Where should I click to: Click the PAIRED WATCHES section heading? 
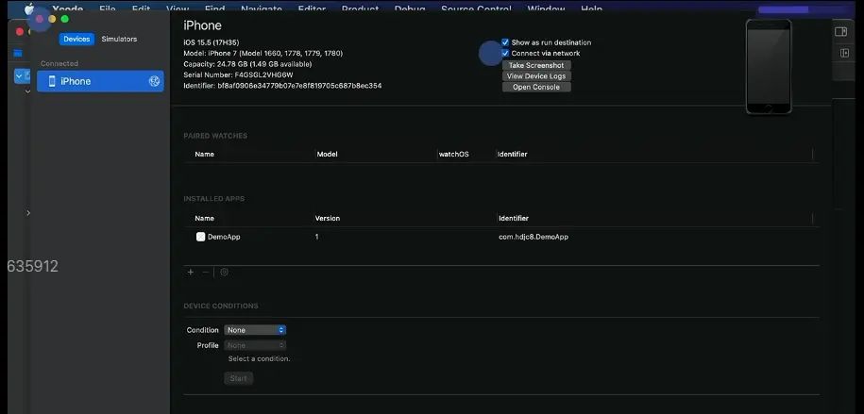[x=215, y=136]
